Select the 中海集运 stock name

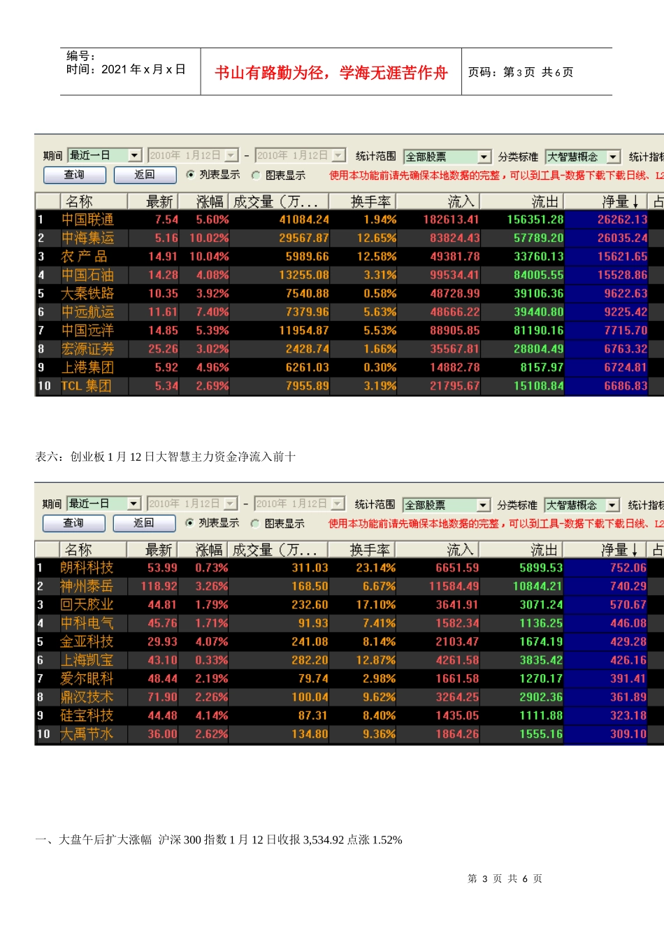(x=87, y=238)
